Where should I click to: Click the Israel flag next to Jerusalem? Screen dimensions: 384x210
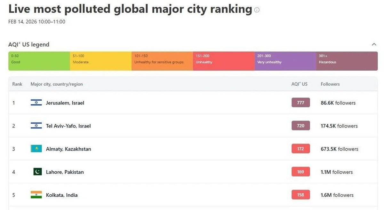(36, 103)
